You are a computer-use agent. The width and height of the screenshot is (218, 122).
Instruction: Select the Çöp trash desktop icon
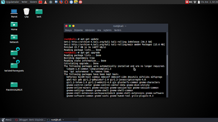(x=27, y=13)
